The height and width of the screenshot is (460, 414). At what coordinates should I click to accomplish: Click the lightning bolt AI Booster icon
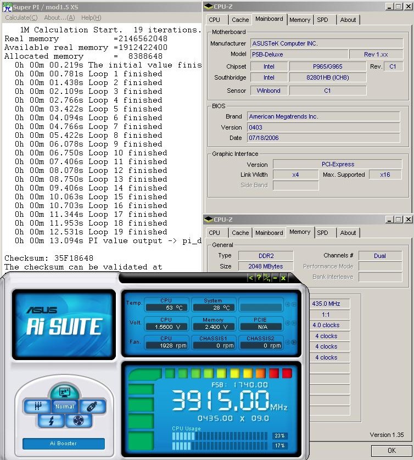51,420
